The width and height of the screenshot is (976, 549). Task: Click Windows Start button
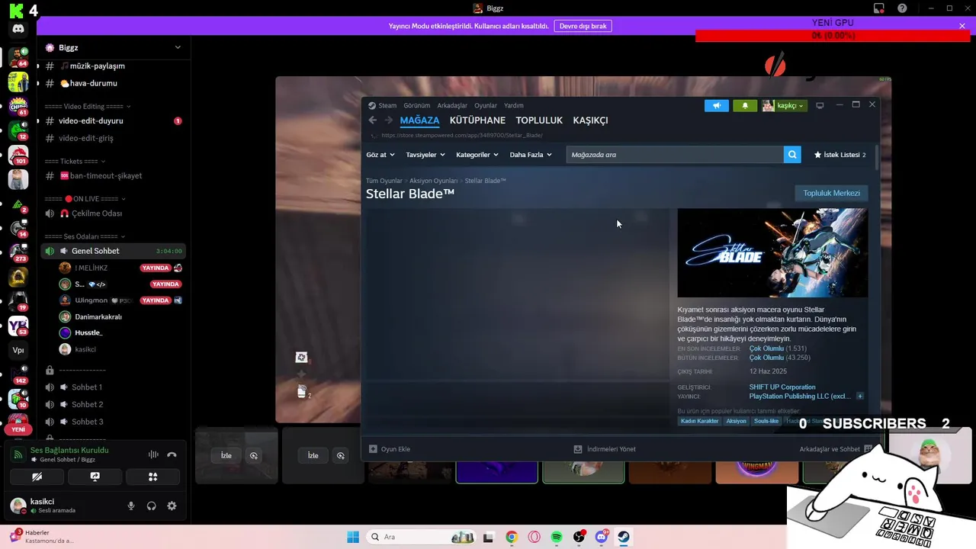pyautogui.click(x=353, y=537)
